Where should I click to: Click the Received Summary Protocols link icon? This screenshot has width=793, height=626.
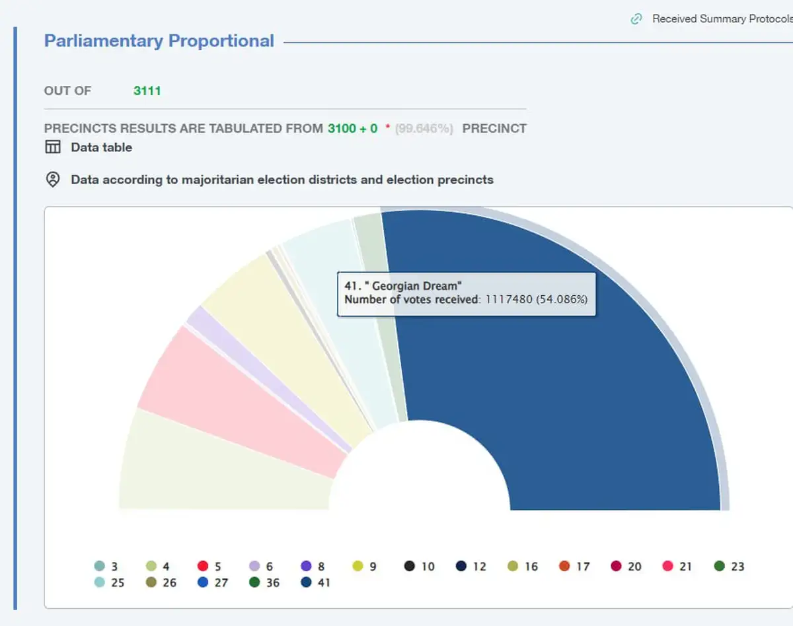636,19
